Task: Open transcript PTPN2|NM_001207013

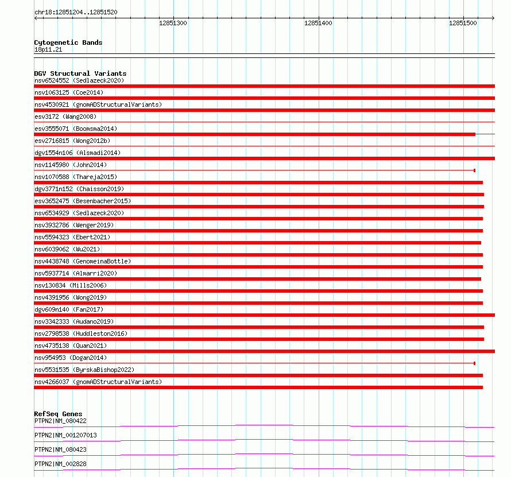Action: (65, 435)
